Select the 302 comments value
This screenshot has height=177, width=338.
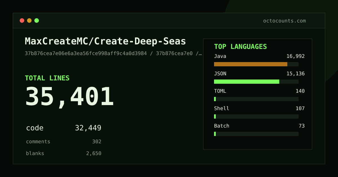pos(97,142)
